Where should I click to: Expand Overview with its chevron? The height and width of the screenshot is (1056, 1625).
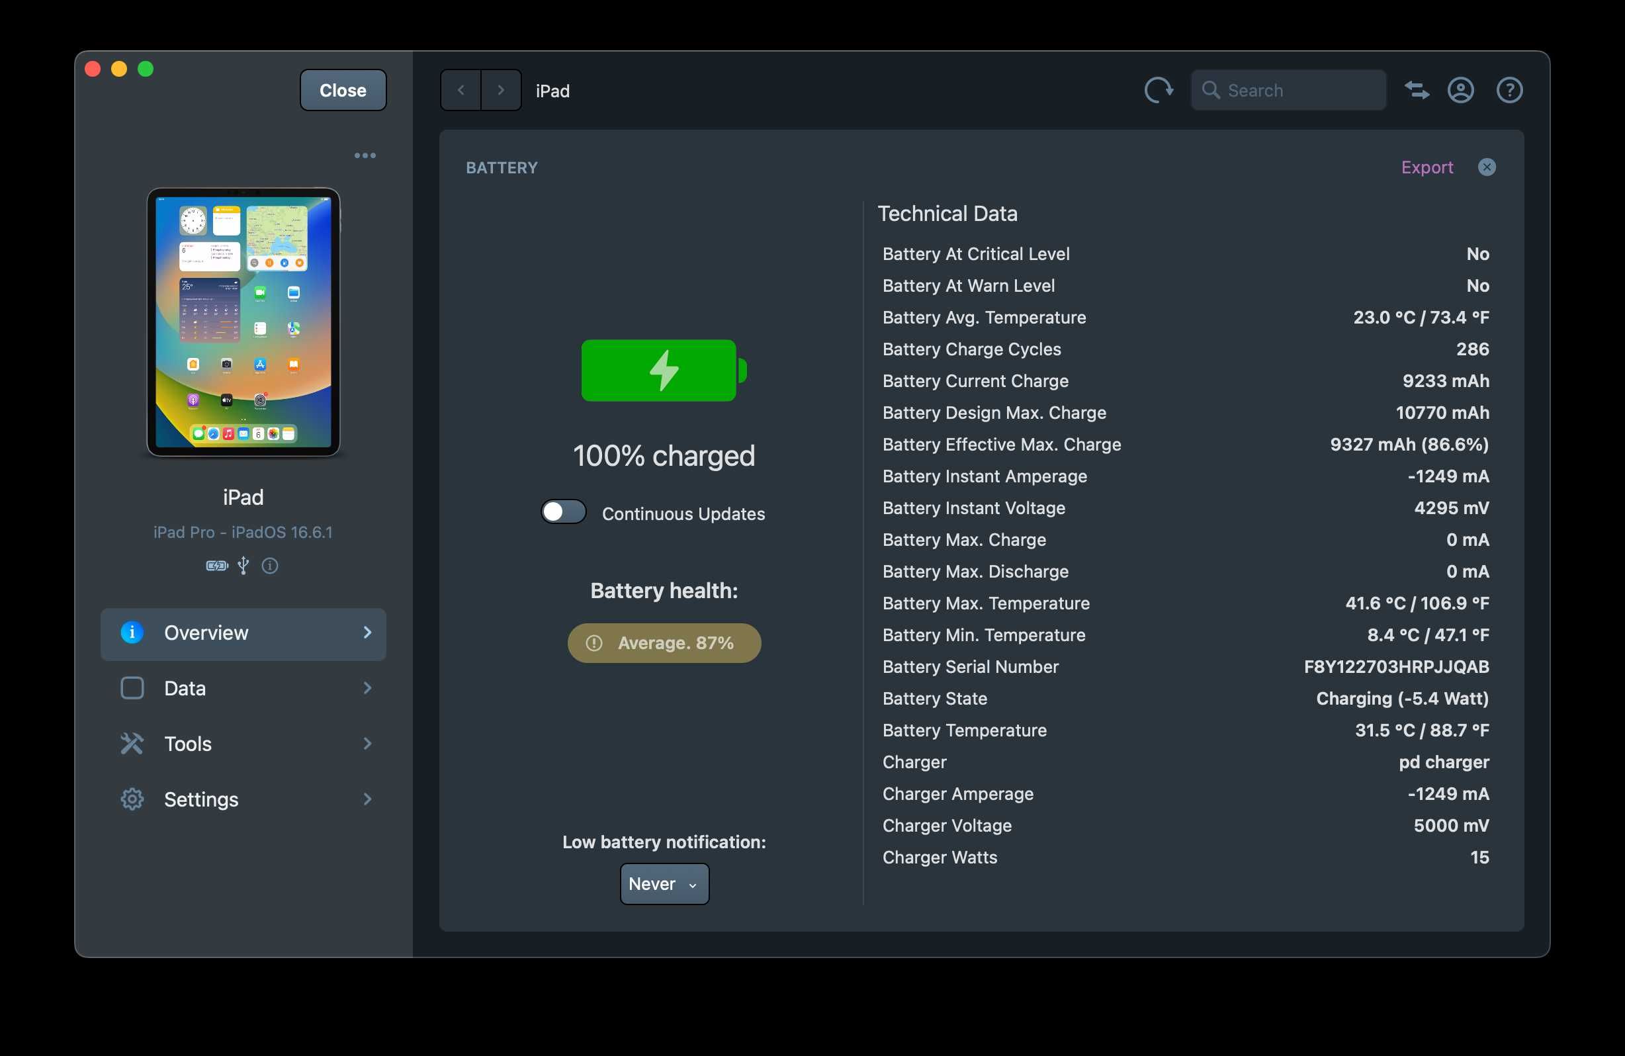[x=367, y=633]
